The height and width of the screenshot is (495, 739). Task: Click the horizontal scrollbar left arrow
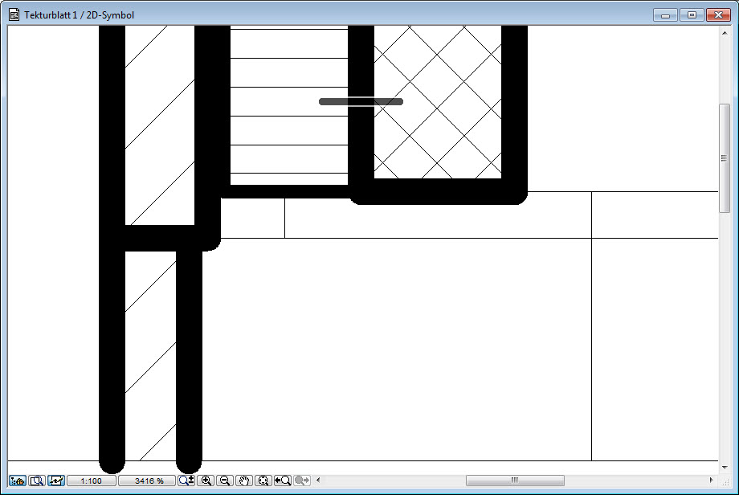(x=318, y=481)
